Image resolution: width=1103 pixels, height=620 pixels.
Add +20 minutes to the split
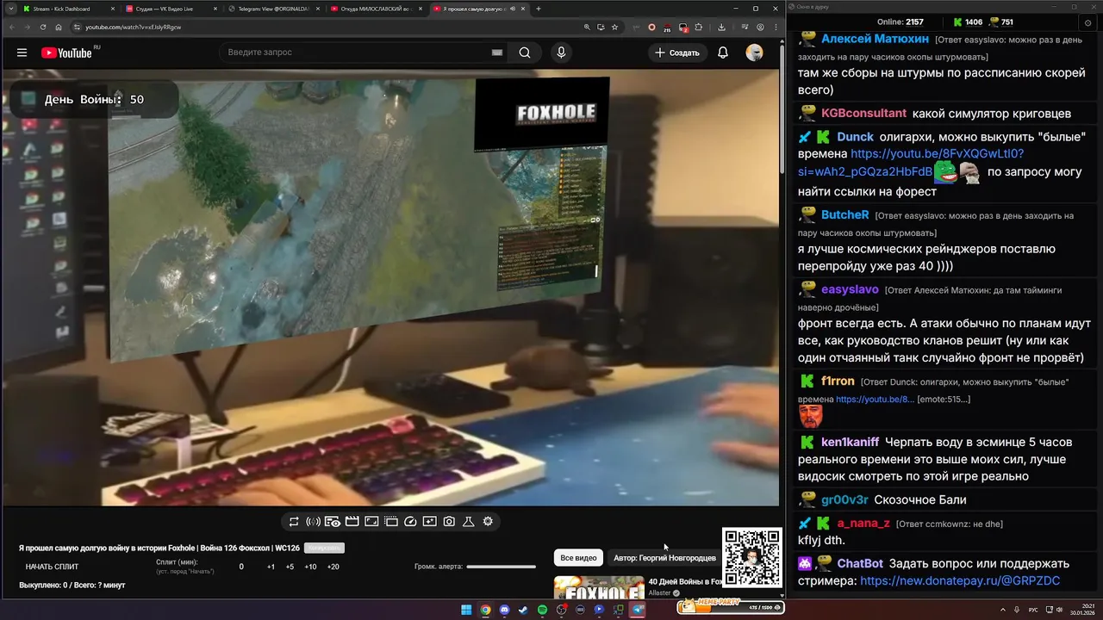(333, 567)
